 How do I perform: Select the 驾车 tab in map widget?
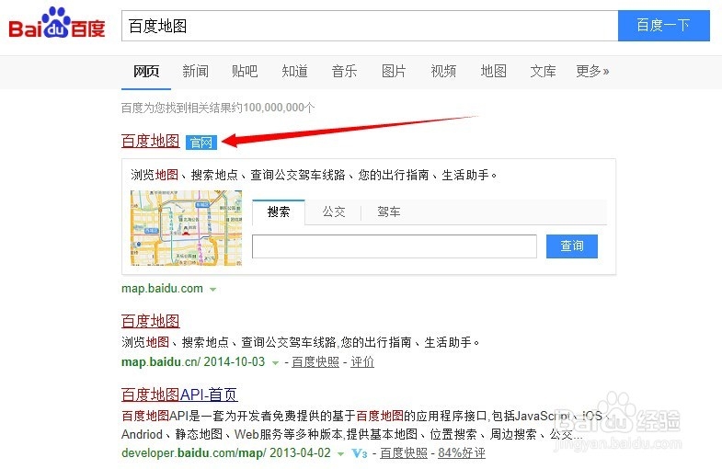[x=389, y=212]
